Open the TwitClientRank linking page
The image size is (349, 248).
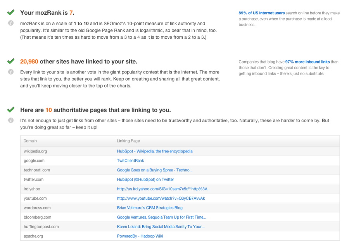130,161
